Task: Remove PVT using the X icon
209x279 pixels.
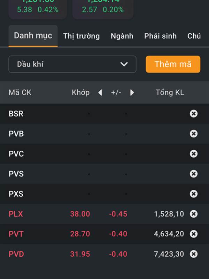Action: tap(194, 234)
